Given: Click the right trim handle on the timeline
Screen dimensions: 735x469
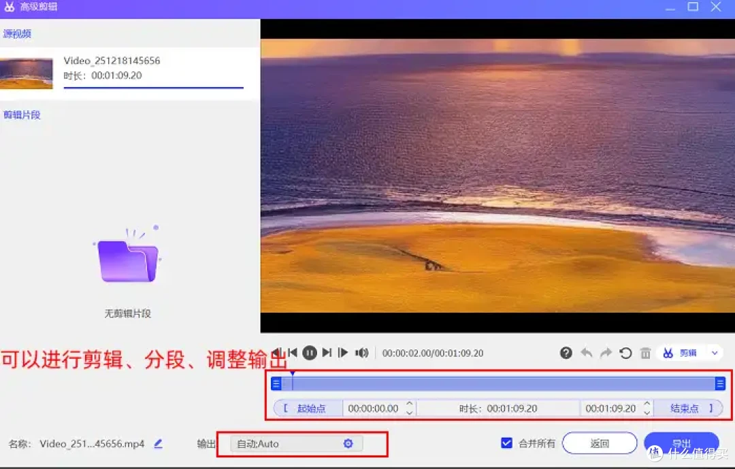Looking at the screenshot, I should point(720,384).
